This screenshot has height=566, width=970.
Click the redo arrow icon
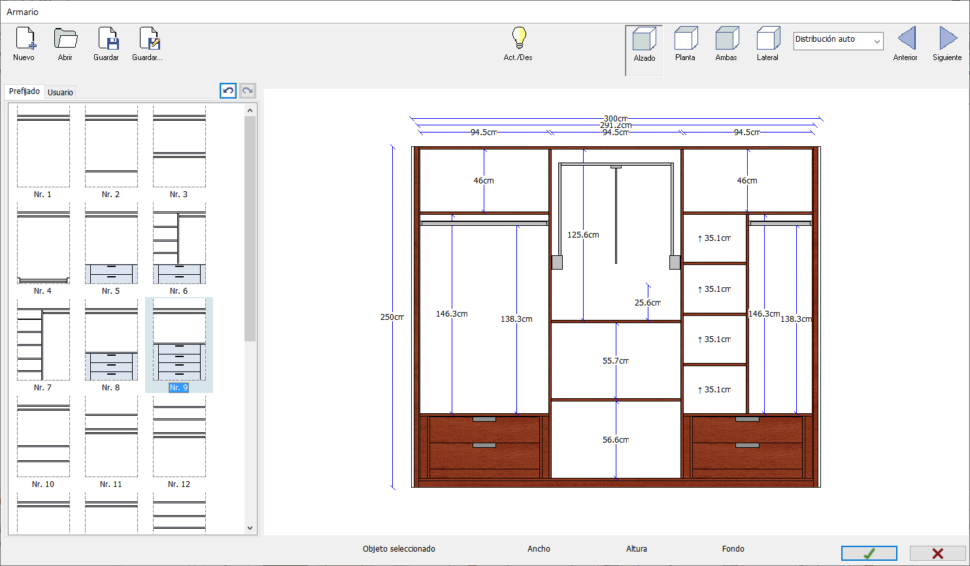click(x=248, y=91)
